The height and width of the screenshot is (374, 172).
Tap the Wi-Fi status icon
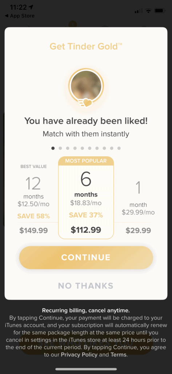148,11
